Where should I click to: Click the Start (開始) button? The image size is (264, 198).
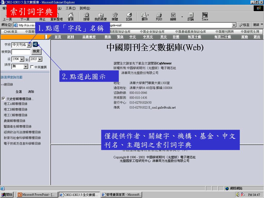point(7,195)
